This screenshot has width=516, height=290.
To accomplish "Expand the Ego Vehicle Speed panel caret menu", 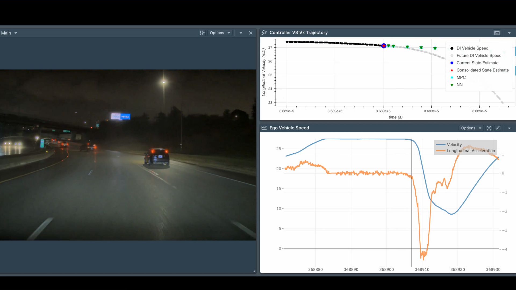I will tap(509, 128).
